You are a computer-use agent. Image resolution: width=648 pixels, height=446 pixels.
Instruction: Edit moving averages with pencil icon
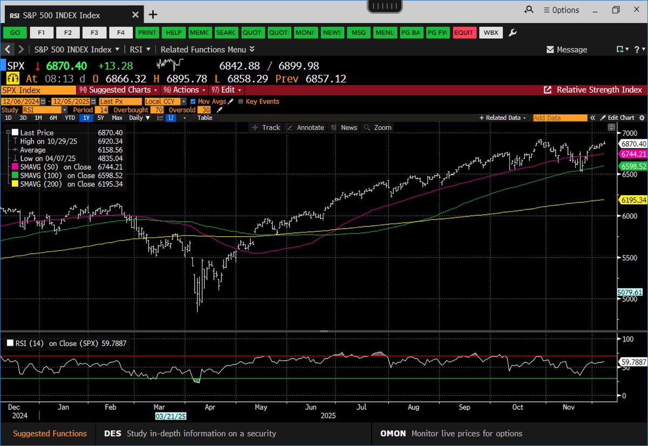click(231, 101)
